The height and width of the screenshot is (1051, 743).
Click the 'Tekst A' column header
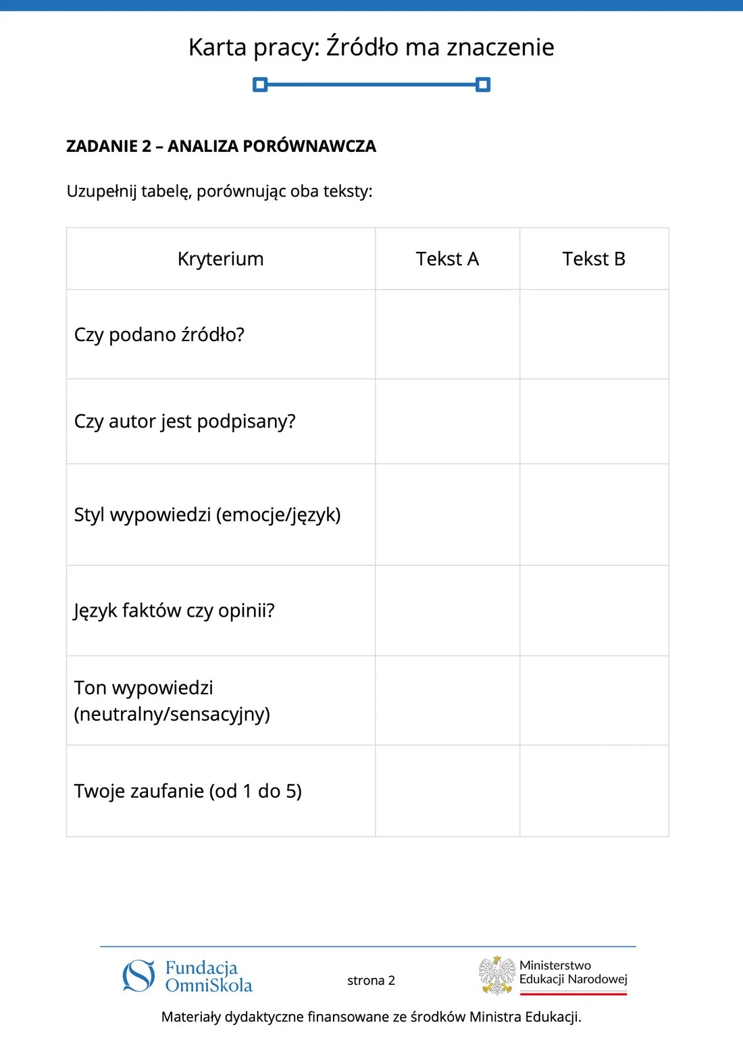(x=447, y=259)
